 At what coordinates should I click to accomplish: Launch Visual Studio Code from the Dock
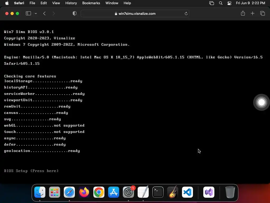pos(187,192)
